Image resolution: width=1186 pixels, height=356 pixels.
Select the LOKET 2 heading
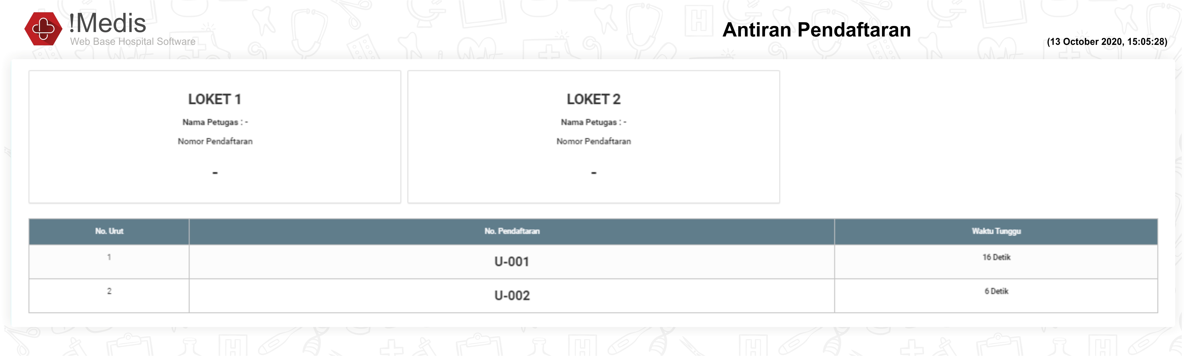[x=594, y=99]
